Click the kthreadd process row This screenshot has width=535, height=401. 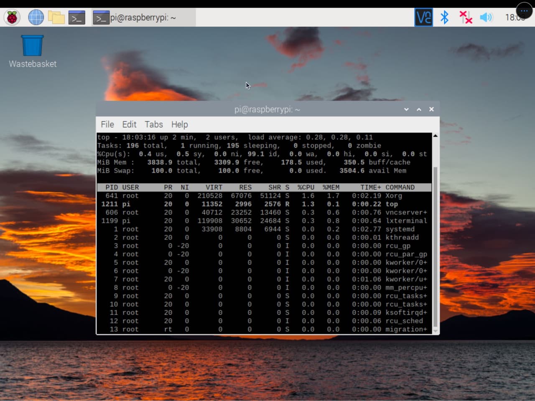click(x=264, y=237)
